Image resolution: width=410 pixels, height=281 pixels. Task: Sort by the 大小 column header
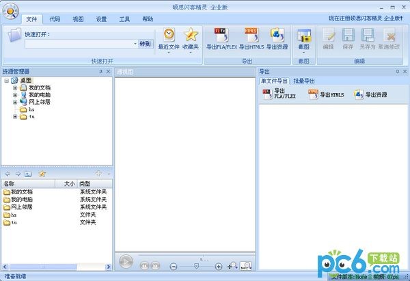pos(66,184)
